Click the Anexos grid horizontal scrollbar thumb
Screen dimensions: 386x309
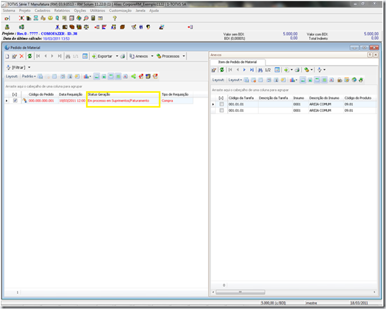coord(240,292)
